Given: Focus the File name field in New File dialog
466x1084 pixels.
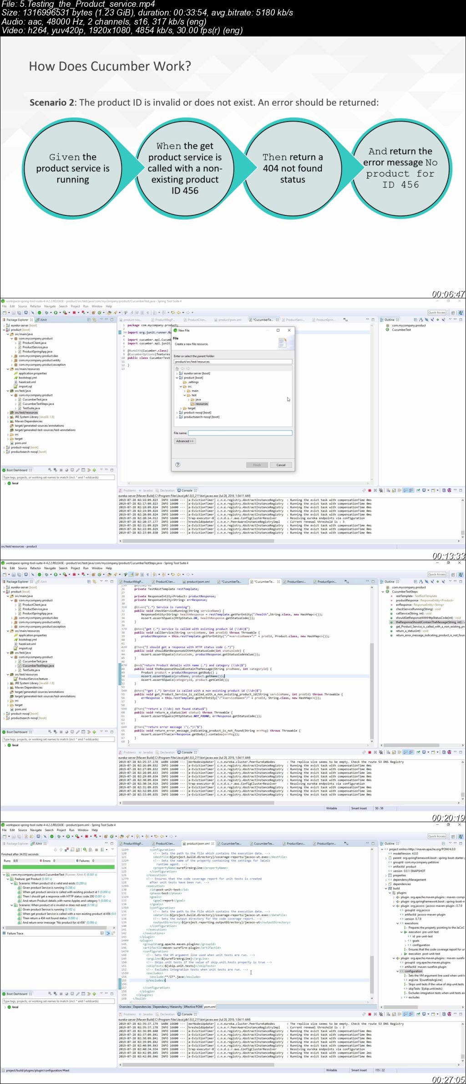Looking at the screenshot, I should 240,433.
